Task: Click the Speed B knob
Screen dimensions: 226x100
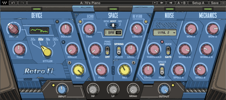Action: 200,70
